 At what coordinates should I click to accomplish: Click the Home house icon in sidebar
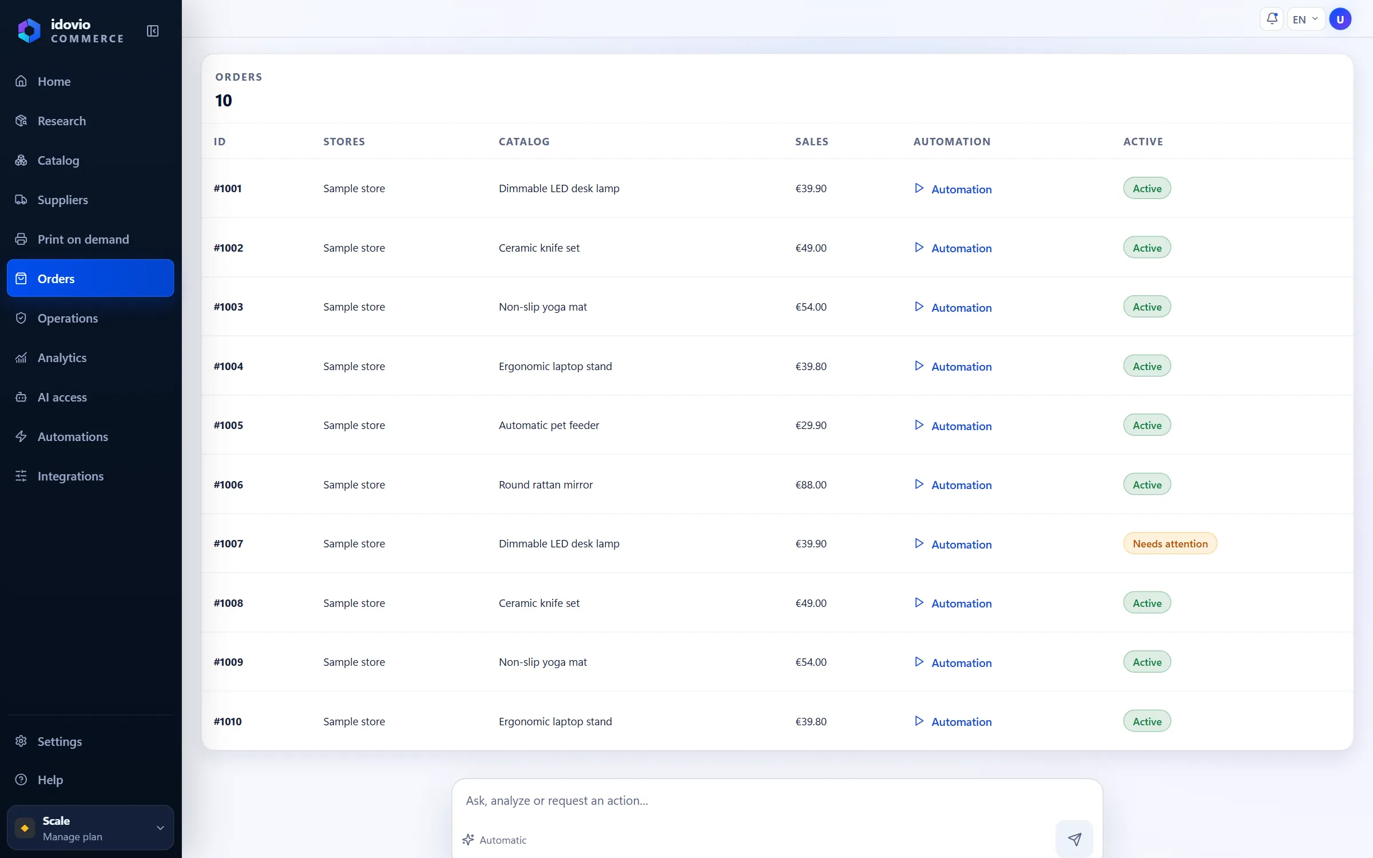pyautogui.click(x=21, y=81)
